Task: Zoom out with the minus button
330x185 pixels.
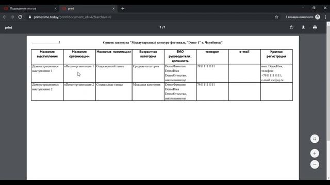Action: (x=315, y=164)
